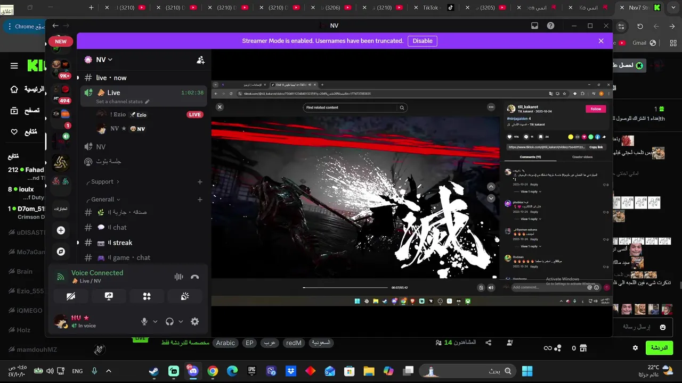The image size is (682, 383).
Task: Edit channel status pencil icon
Action: [148, 102]
